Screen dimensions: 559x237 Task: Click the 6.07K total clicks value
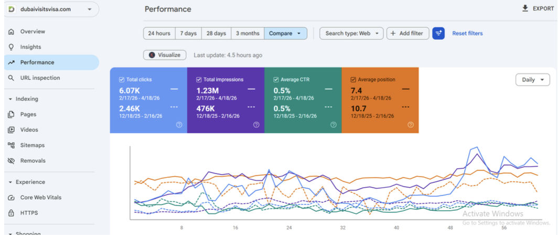coord(130,90)
